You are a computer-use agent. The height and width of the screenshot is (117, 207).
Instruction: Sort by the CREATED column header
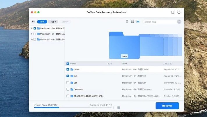tap(168, 64)
